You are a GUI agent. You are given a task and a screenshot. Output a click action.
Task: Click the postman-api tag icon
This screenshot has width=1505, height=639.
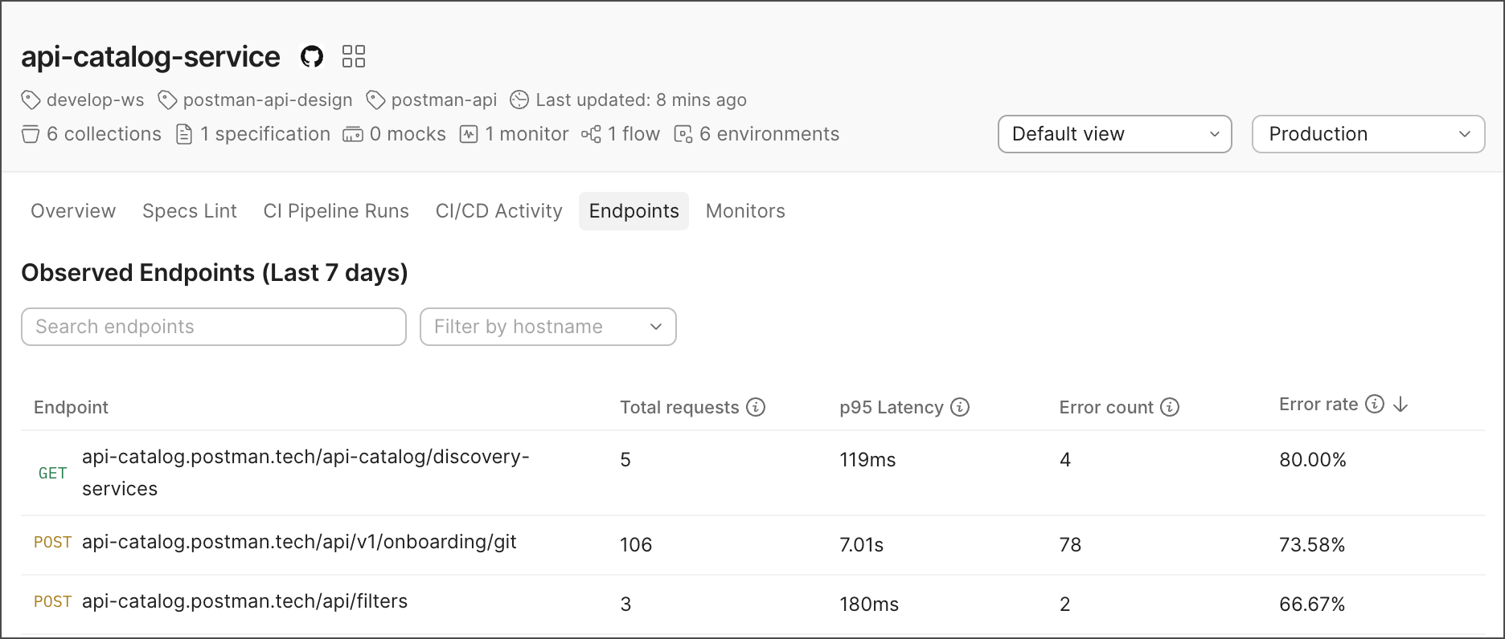375,100
